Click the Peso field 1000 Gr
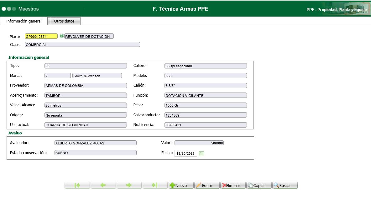371x201 pixels. 206,105
